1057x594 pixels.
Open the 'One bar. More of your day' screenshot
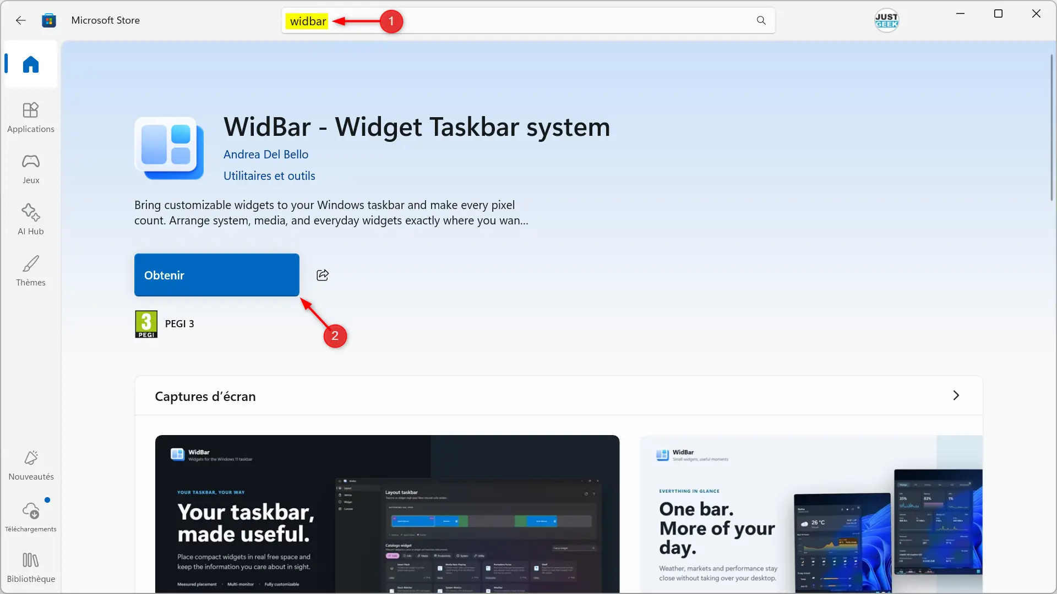pyautogui.click(x=811, y=514)
